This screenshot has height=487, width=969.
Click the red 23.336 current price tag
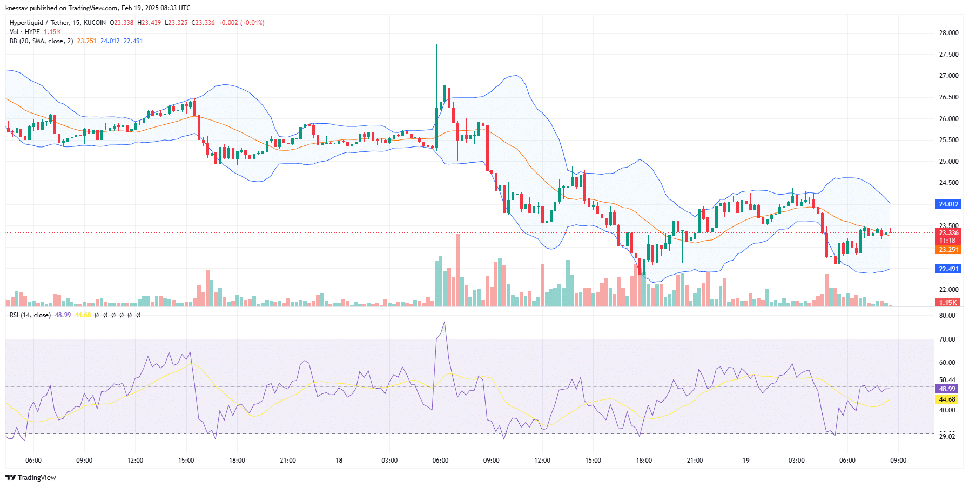click(948, 233)
